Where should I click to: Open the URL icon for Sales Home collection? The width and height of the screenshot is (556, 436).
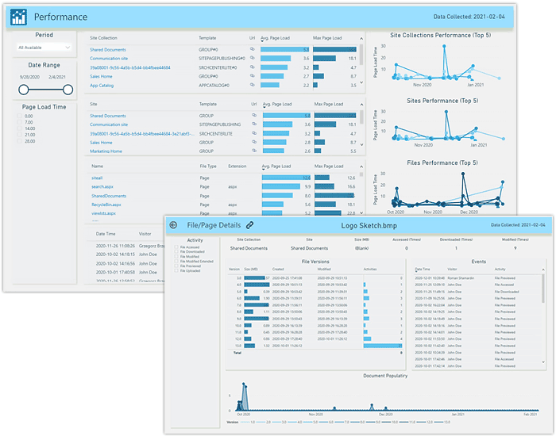pos(253,76)
